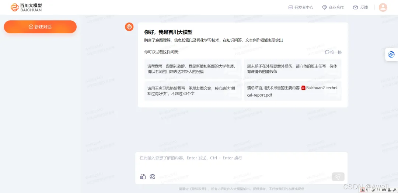Click the send message paper-plane button

(x=338, y=177)
